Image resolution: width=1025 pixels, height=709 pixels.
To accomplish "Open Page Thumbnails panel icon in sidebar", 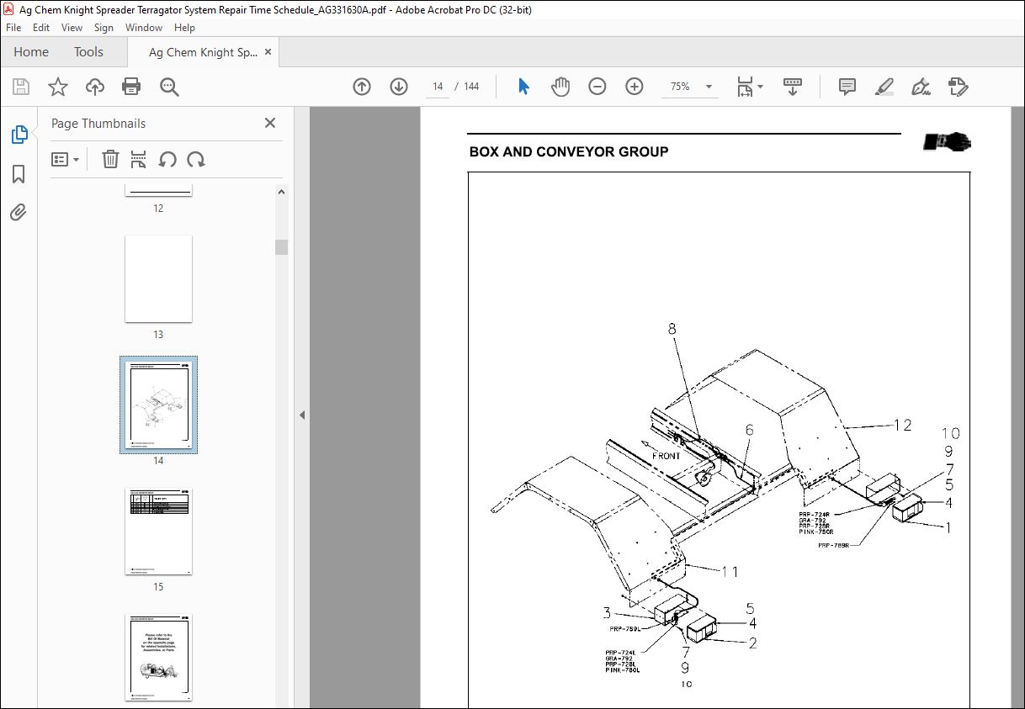I will [x=19, y=135].
